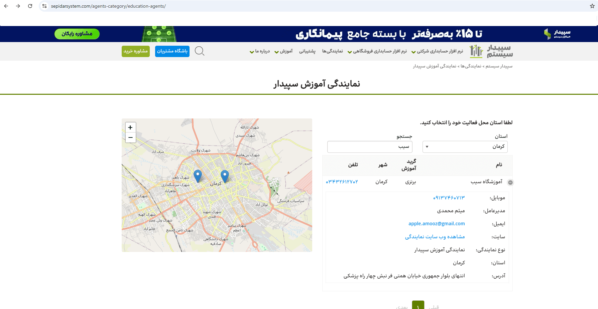Click آموزشگاه سیب name cell

[486, 182]
